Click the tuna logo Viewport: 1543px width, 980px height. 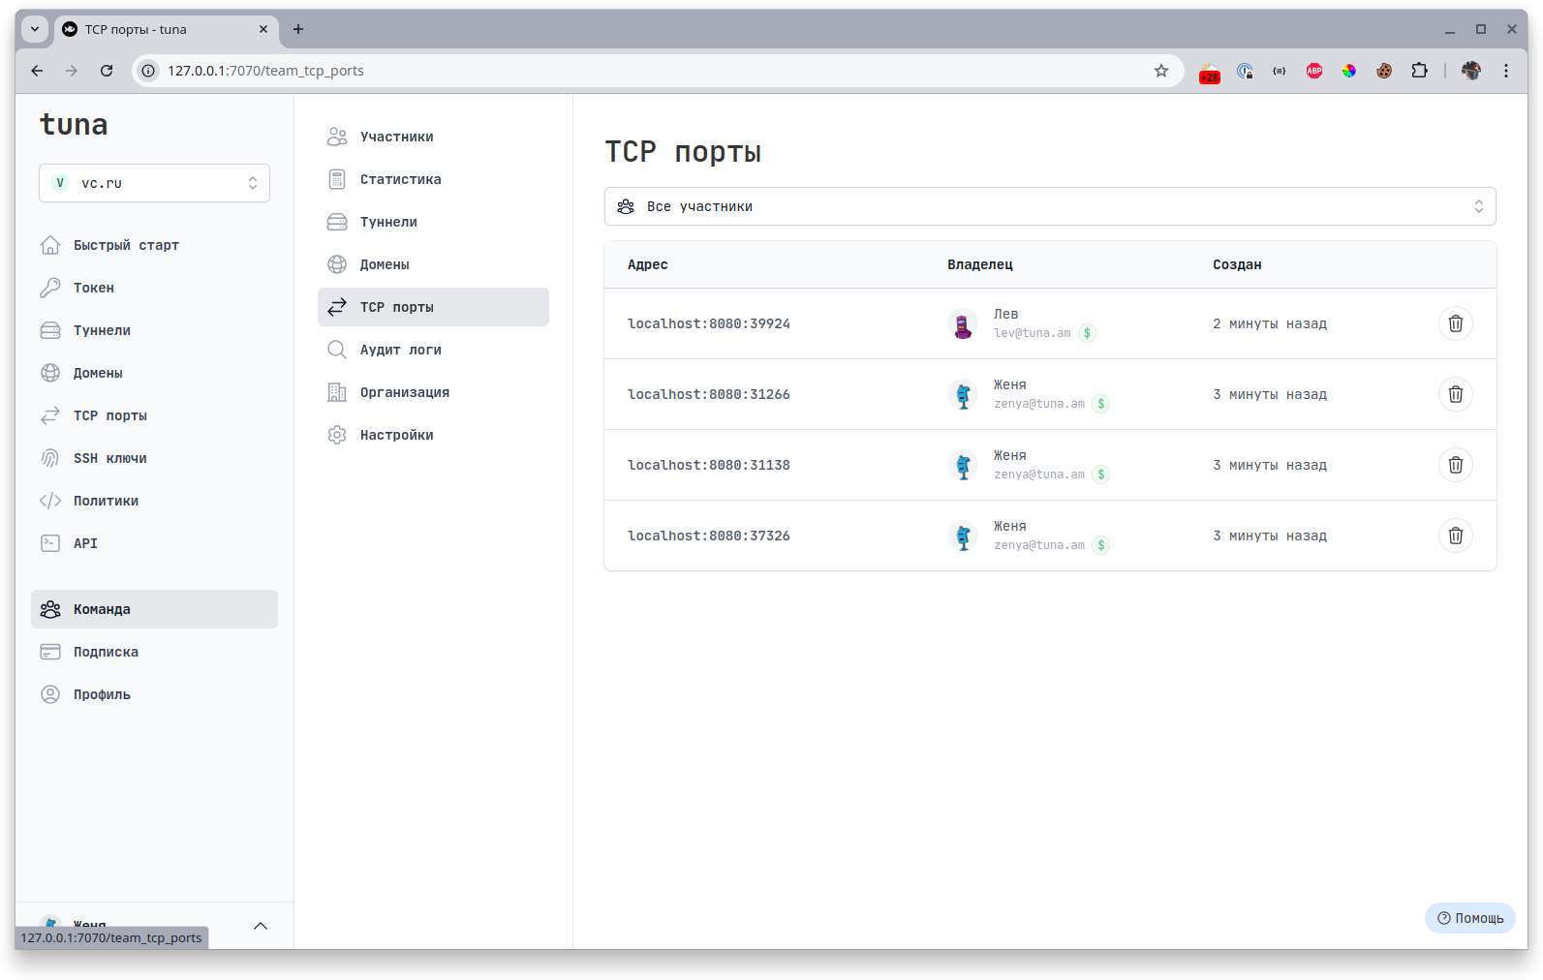point(74,125)
